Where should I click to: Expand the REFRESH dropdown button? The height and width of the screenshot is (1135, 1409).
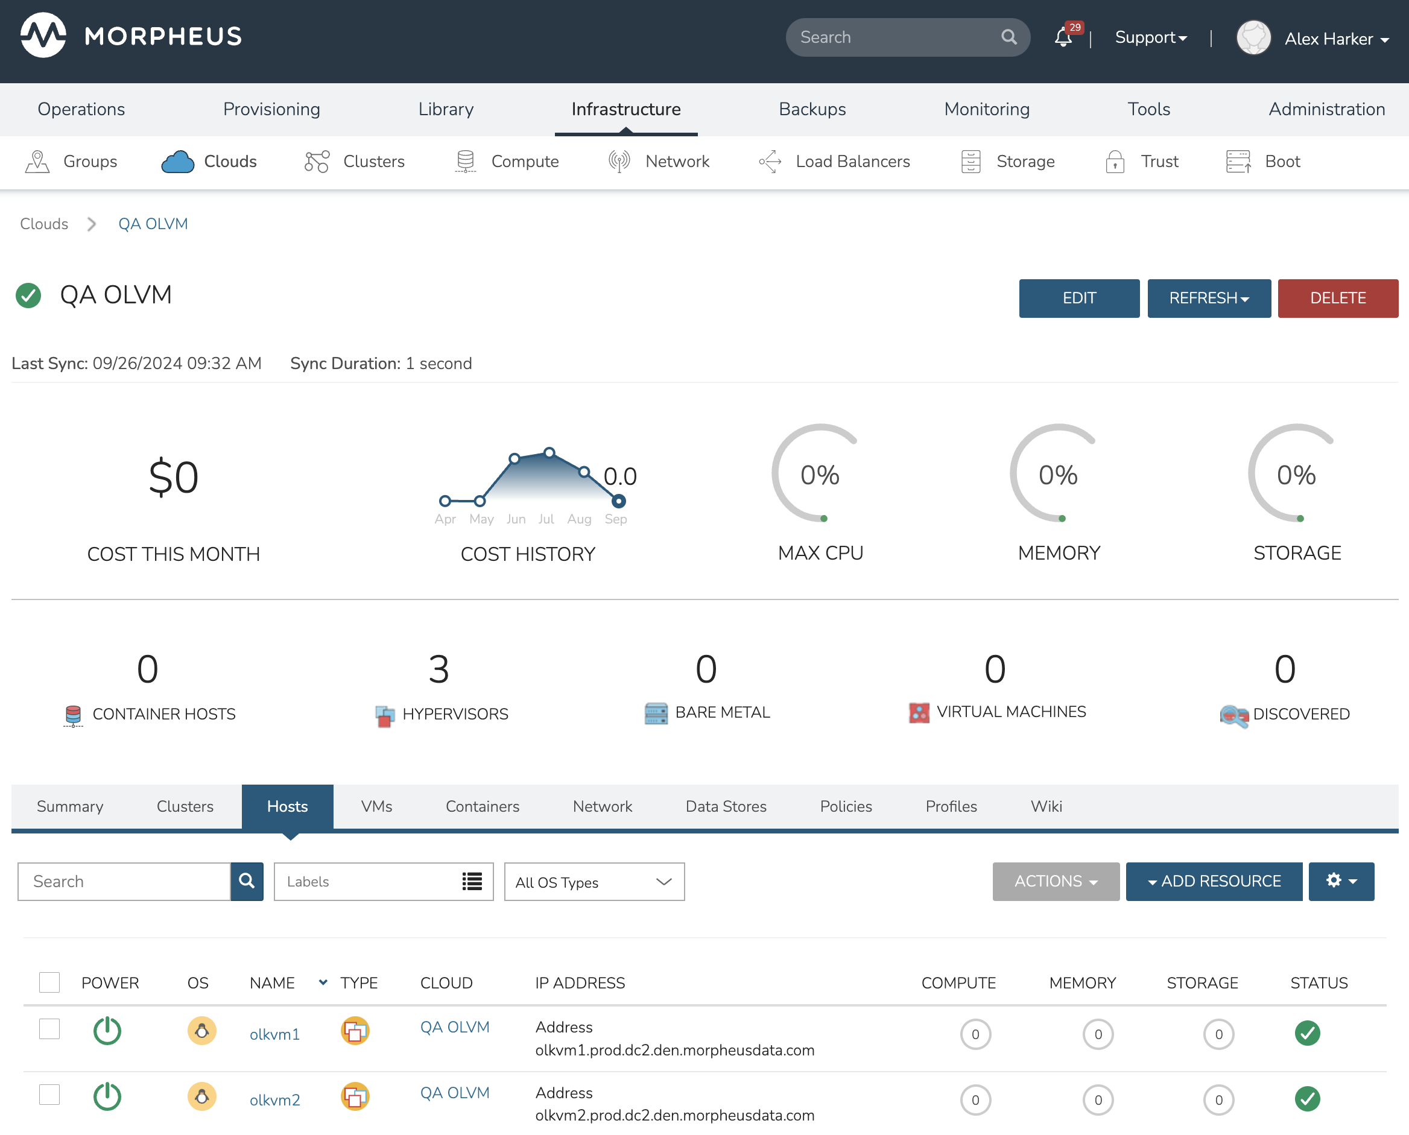tap(1208, 298)
